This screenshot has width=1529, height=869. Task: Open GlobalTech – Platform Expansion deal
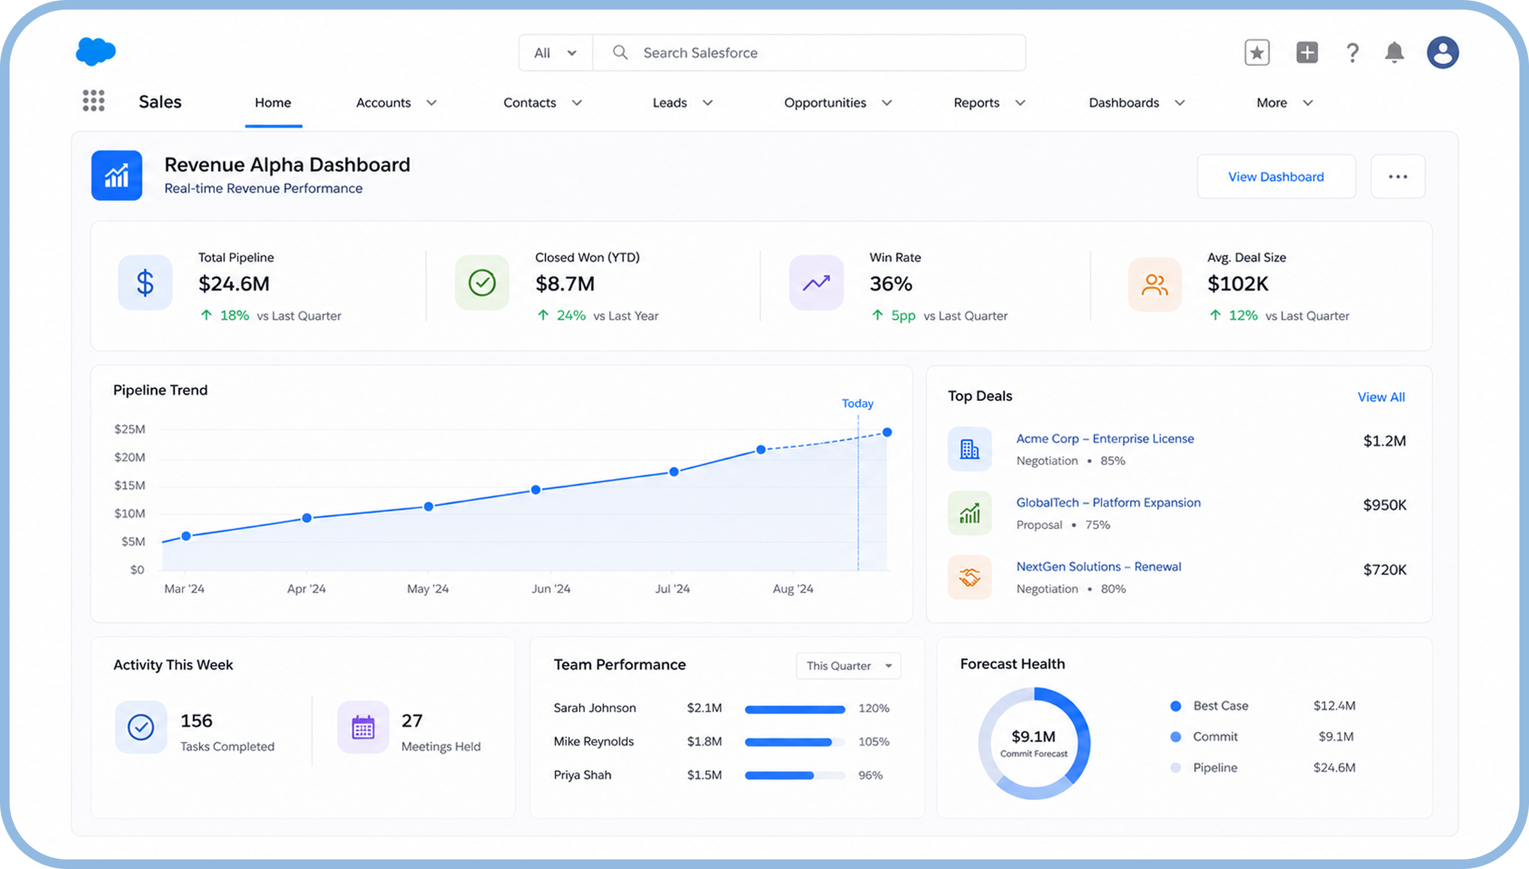(x=1108, y=502)
